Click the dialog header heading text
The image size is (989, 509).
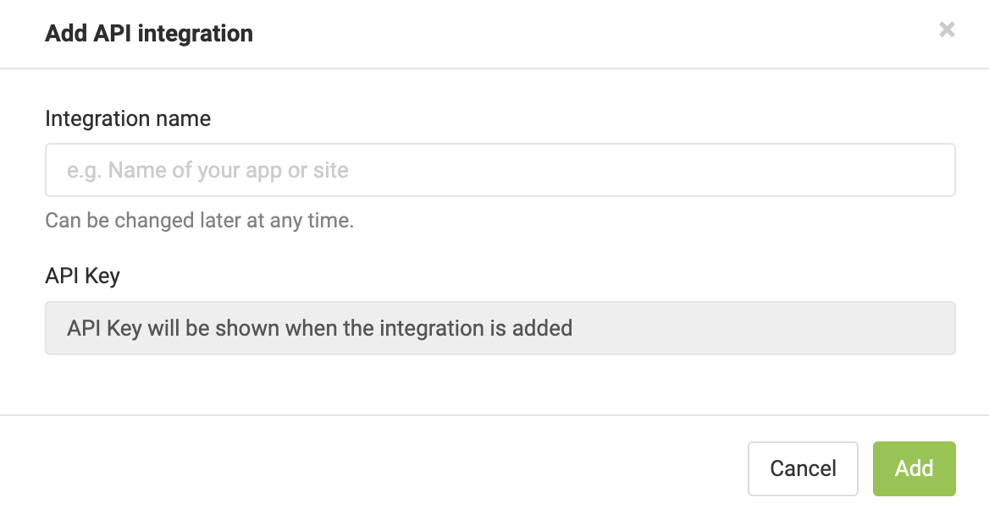(x=149, y=33)
